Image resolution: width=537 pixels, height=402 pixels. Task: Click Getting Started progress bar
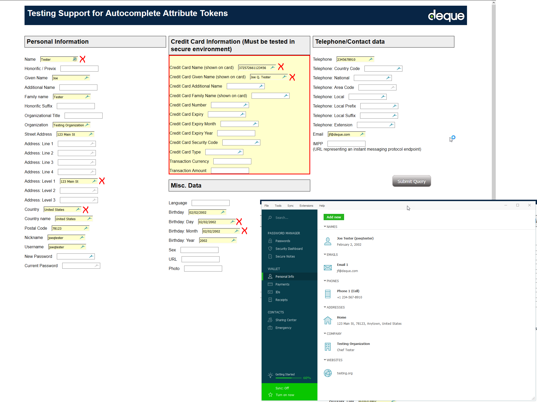288,378
